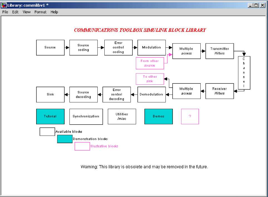This screenshot has width=268, height=197.
Task: Open the Help menu
Action: click(54, 12)
